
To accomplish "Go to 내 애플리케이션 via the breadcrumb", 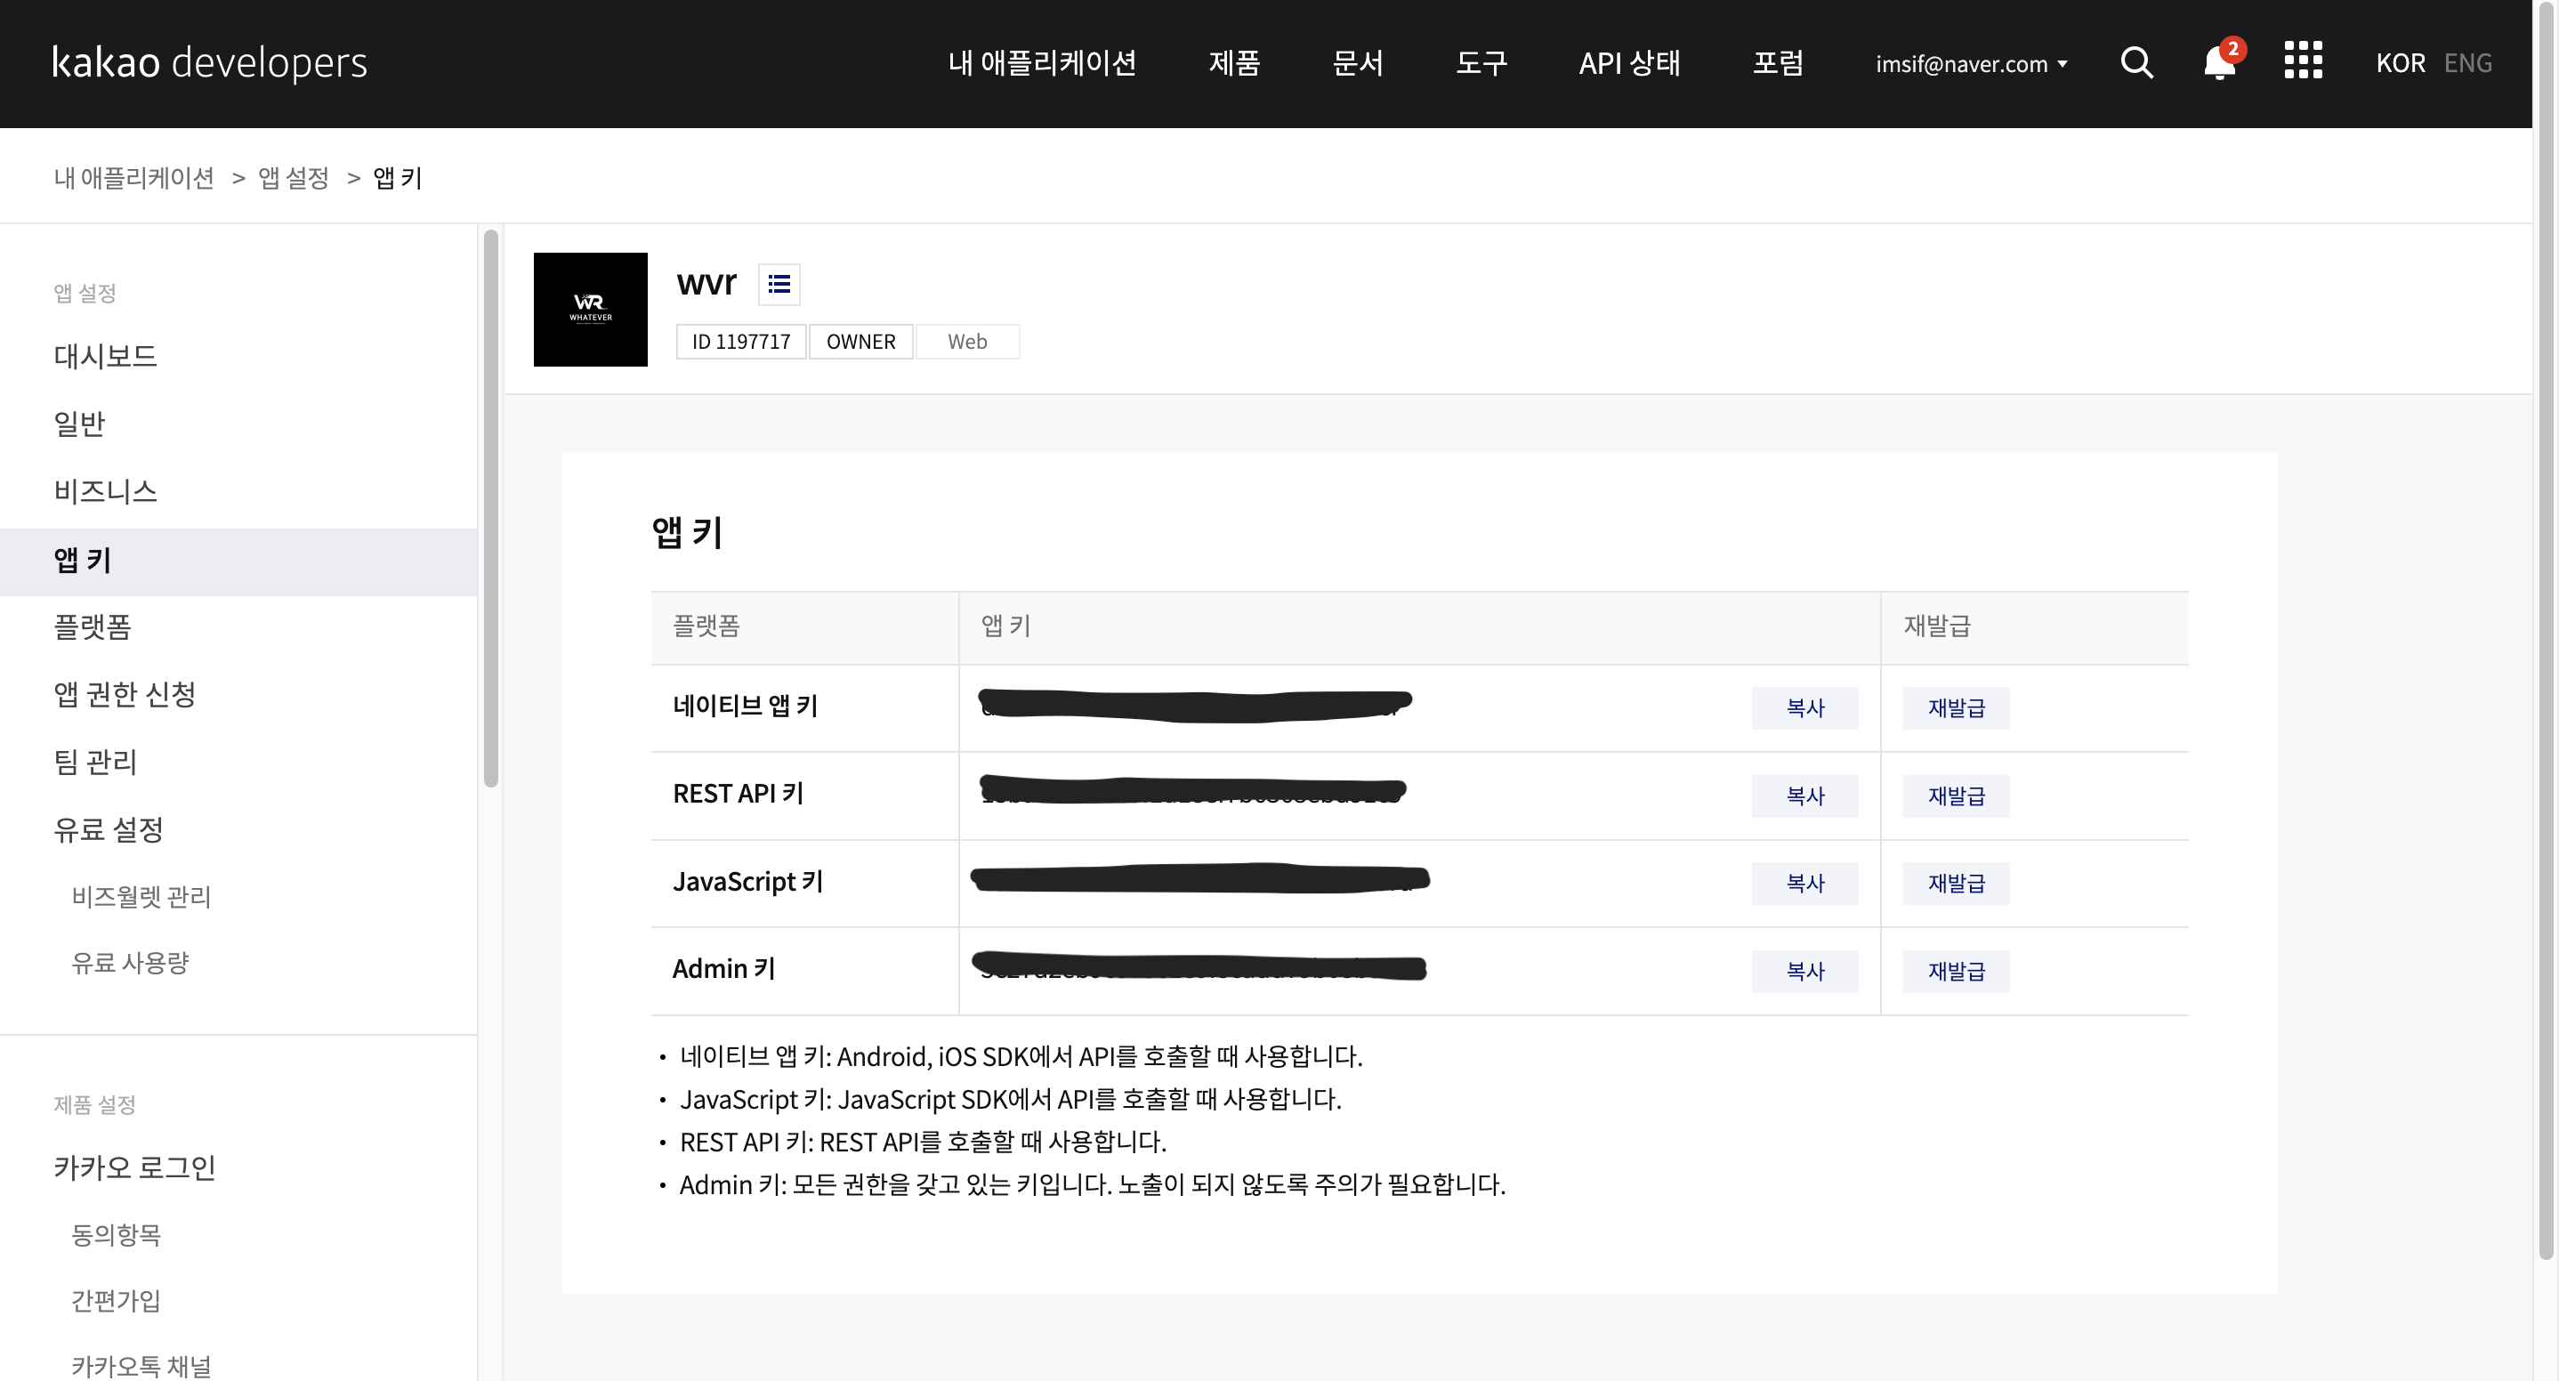I will click(134, 178).
